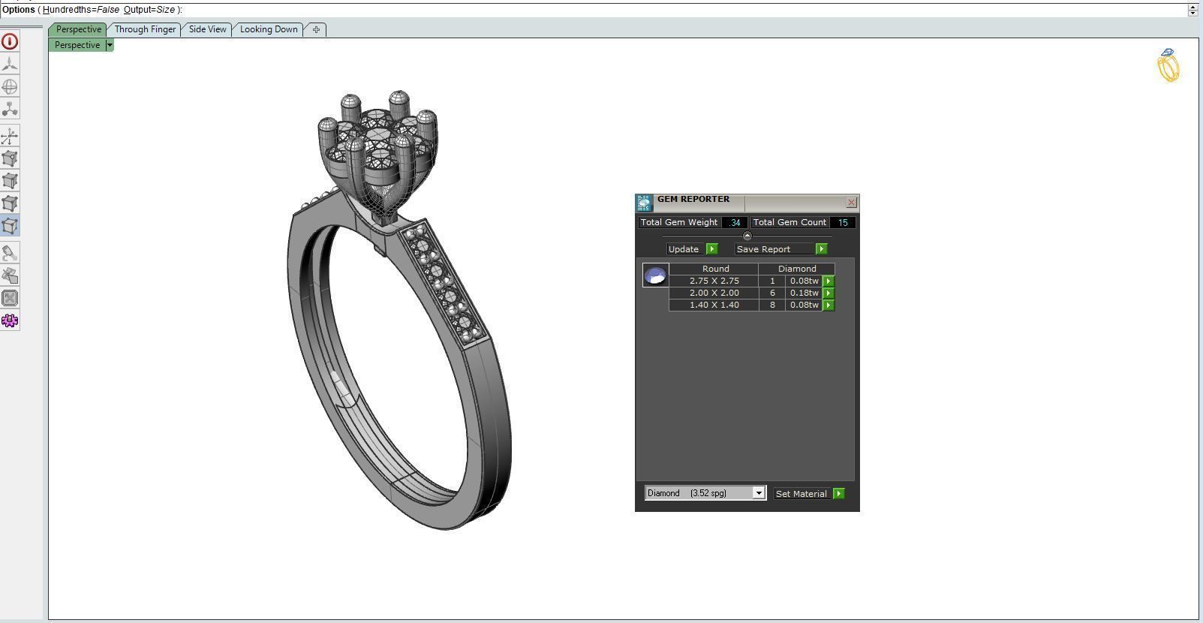Click the paint bucket icon in sidebar
1203x623 pixels.
pos(10,254)
